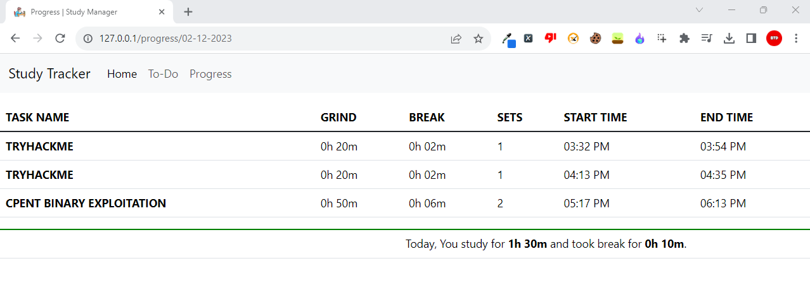Open the cookie editor extension
The height and width of the screenshot is (292, 810).
(x=595, y=39)
